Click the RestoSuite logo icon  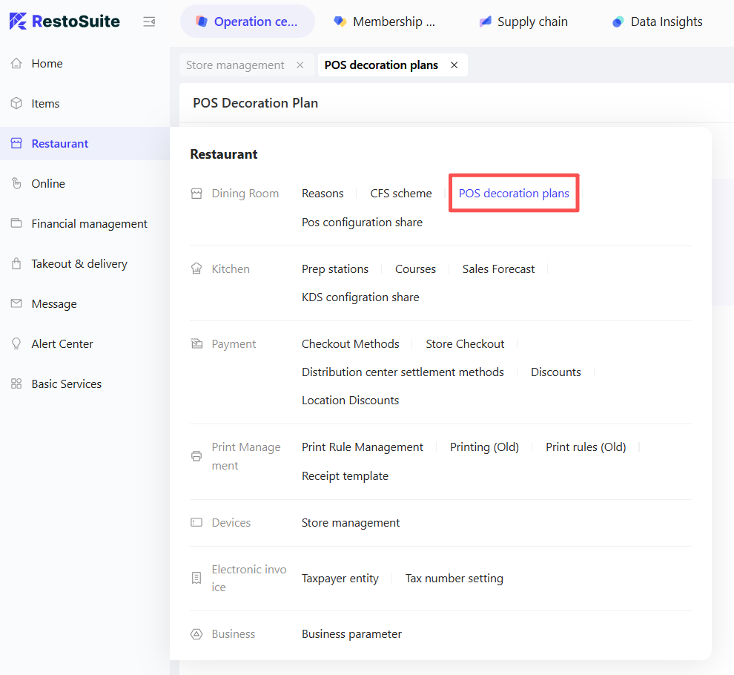coord(18,22)
